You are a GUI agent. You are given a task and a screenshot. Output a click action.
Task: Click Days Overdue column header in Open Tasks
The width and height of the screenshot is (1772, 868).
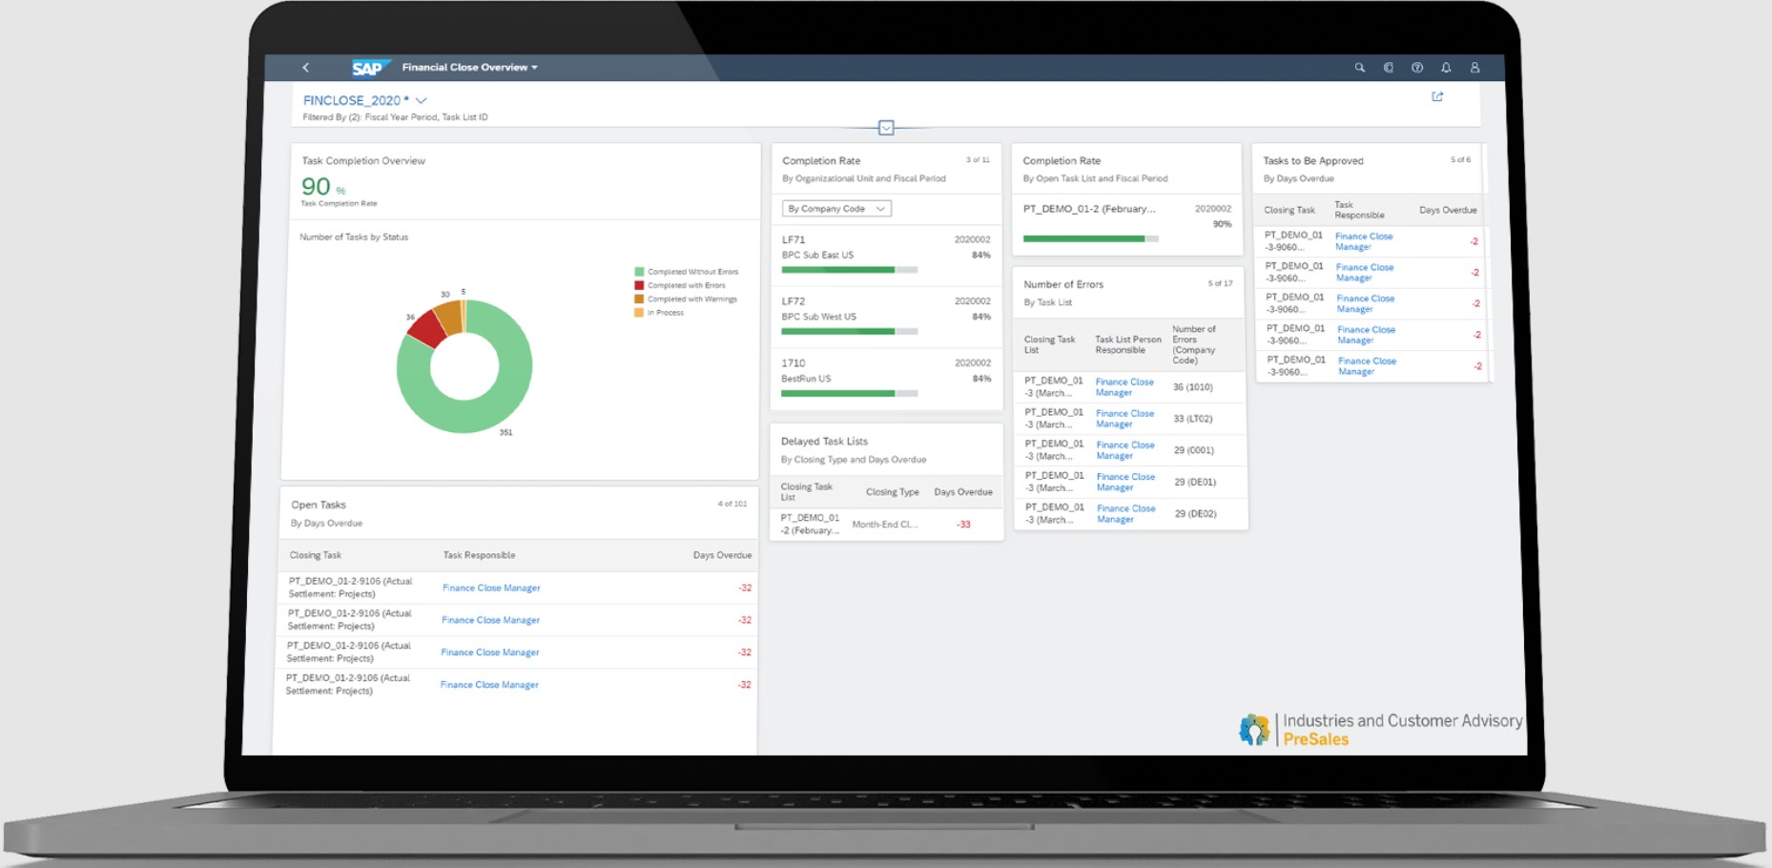[x=722, y=555]
